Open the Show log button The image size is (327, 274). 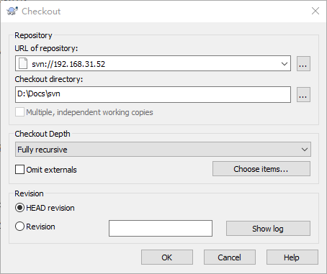[x=268, y=228]
